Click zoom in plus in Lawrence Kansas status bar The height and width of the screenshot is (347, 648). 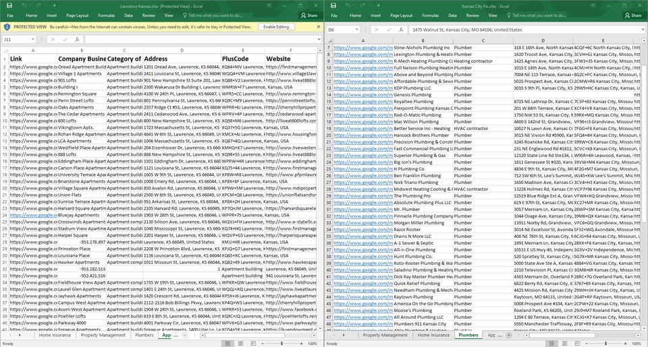click(x=301, y=343)
